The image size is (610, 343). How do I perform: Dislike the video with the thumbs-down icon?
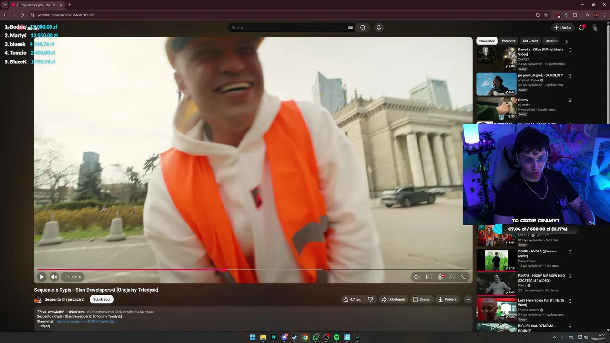tap(370, 299)
